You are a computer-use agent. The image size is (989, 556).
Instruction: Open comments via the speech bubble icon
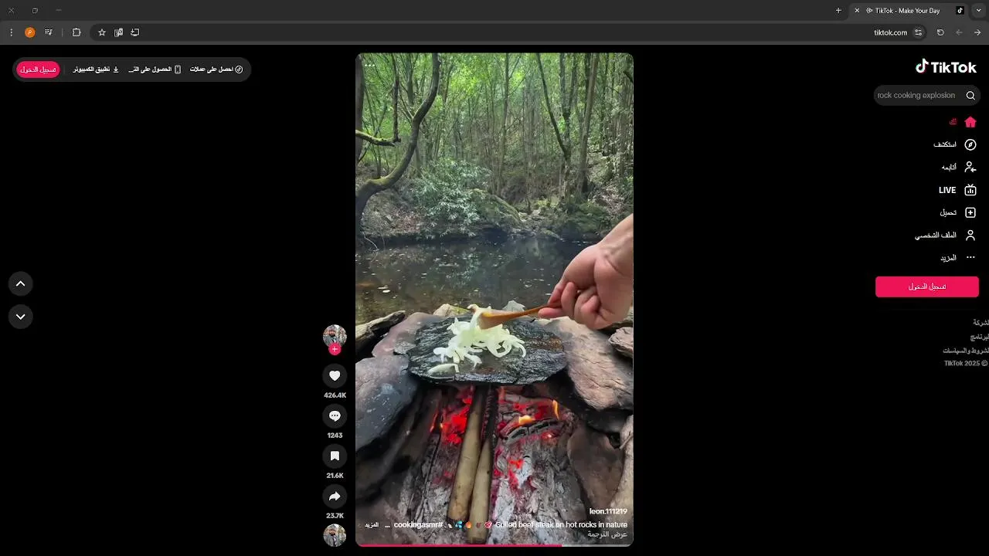(335, 416)
